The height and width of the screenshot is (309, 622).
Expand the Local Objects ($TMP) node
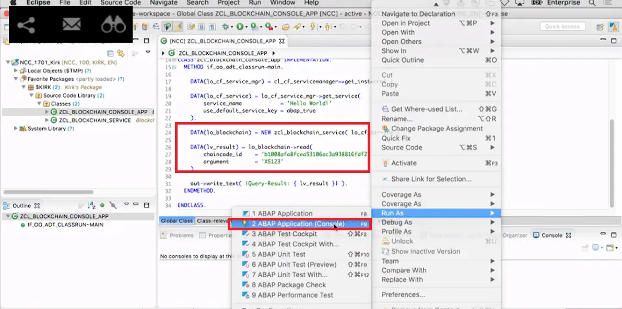coord(16,70)
